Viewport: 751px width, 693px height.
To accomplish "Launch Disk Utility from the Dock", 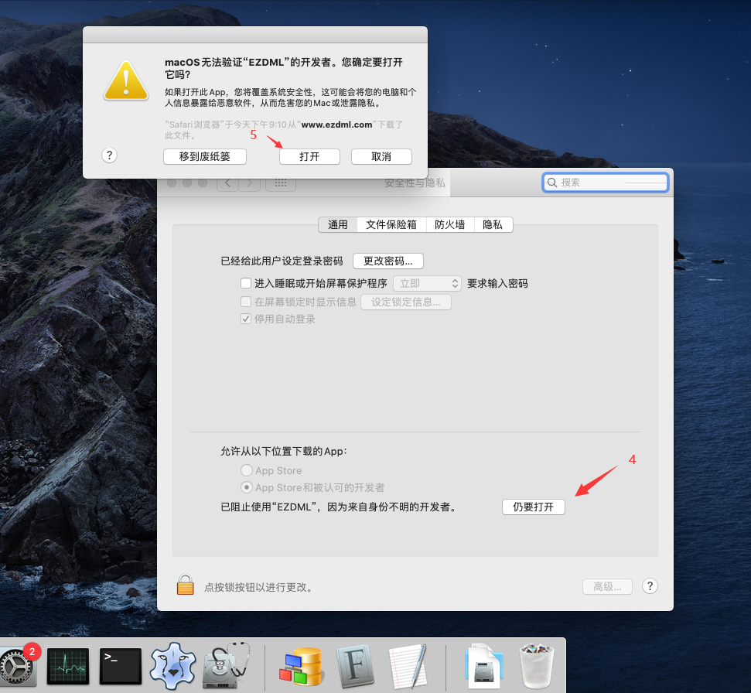I will click(226, 666).
